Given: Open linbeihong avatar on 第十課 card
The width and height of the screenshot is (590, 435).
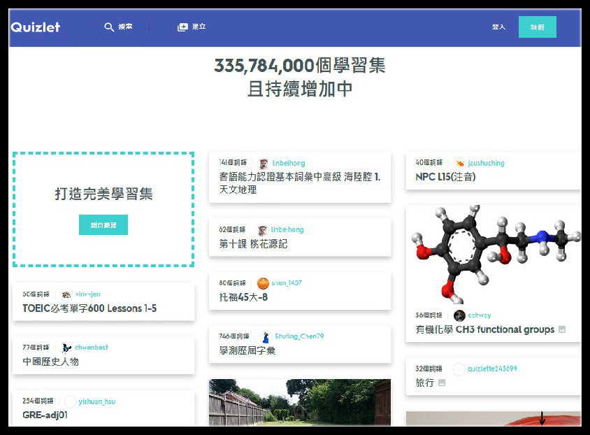Looking at the screenshot, I should (263, 230).
